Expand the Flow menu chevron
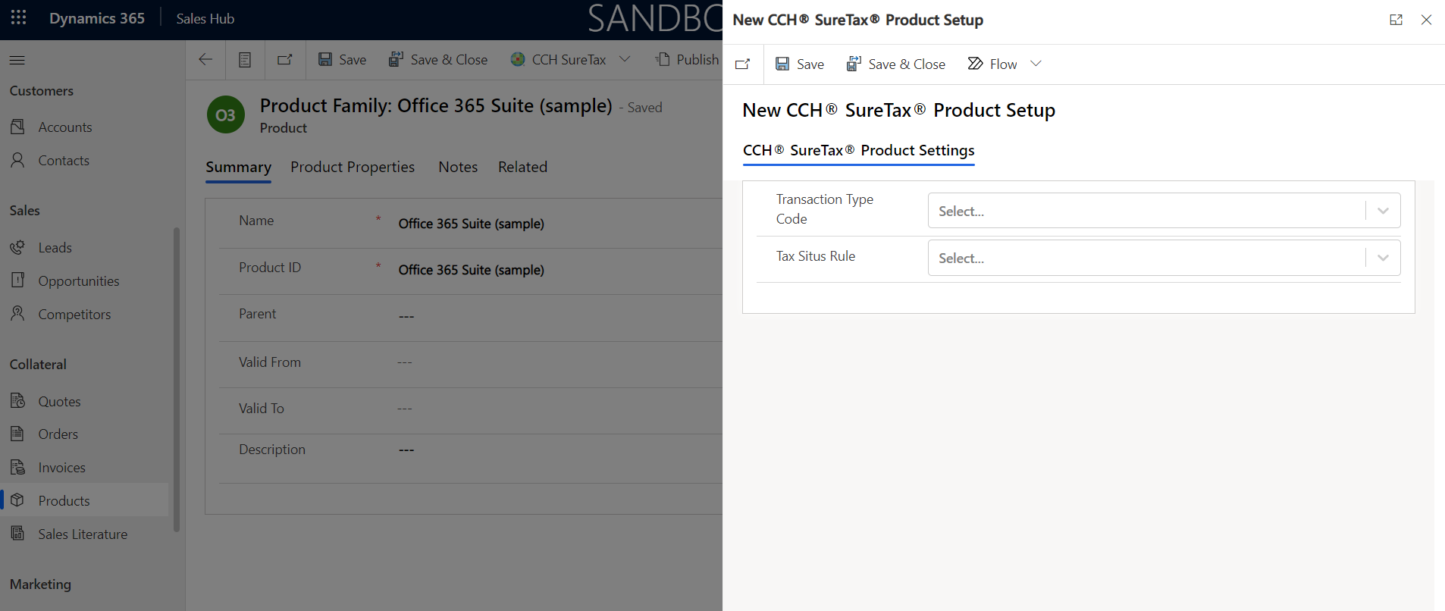Screen dimensions: 1445x611 tap(1036, 64)
